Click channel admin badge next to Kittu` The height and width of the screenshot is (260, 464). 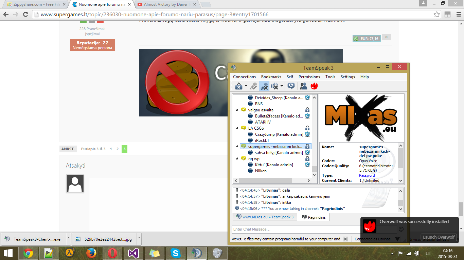click(x=307, y=165)
